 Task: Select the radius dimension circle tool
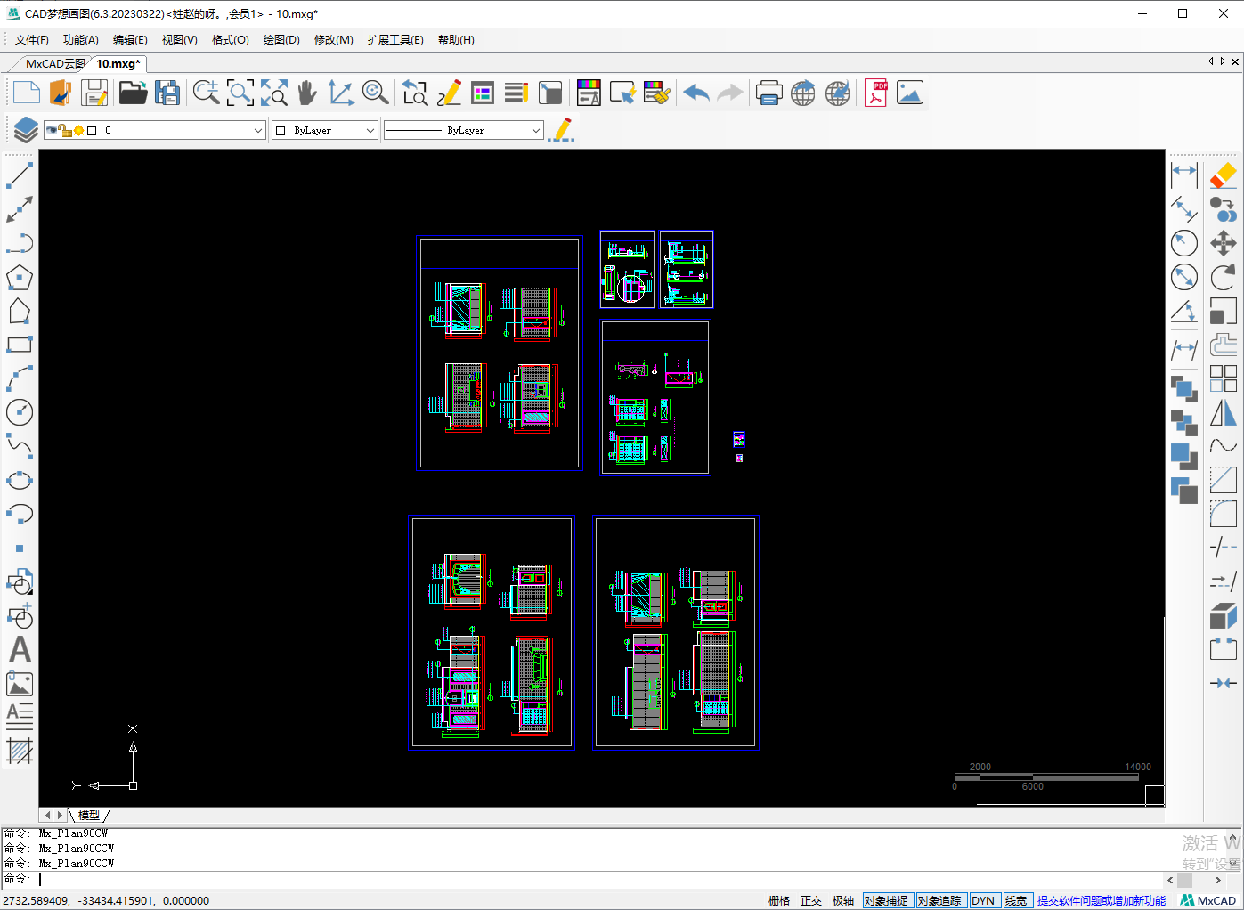1184,243
